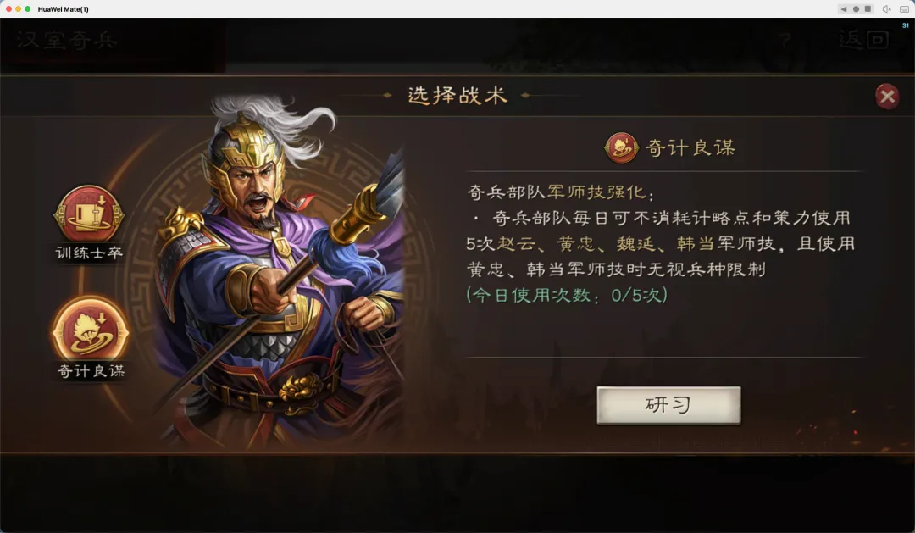Screen dimensions: 915x533
Task: Close the 选择战术 dialog with red X
Action: [887, 97]
